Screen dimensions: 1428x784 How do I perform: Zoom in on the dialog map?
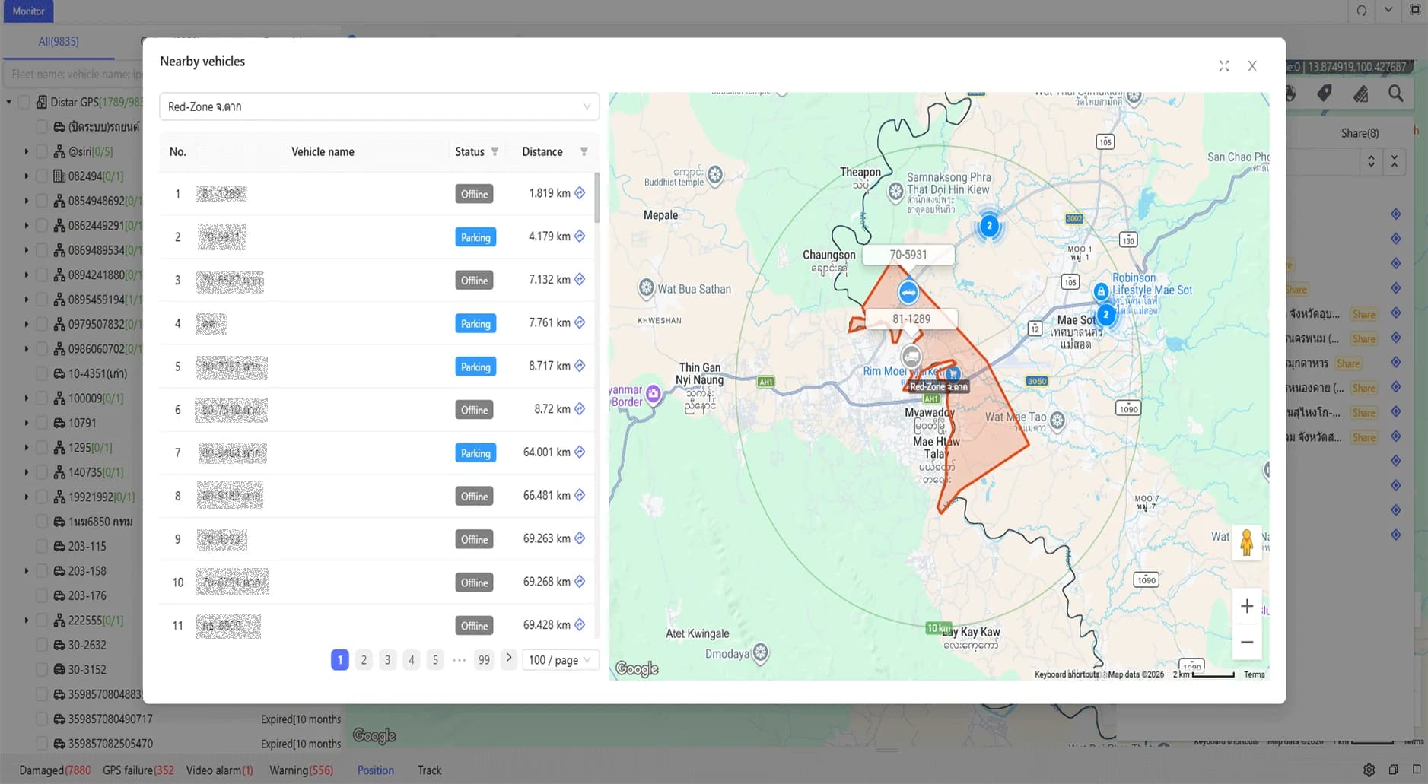[1247, 606]
